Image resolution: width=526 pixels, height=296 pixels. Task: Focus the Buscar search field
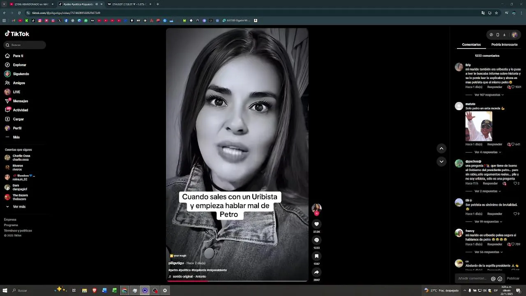25,45
